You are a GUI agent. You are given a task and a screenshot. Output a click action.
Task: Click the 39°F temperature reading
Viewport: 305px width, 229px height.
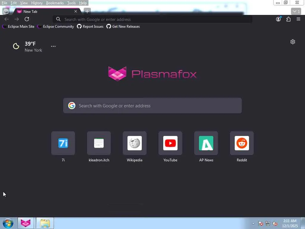(30, 44)
